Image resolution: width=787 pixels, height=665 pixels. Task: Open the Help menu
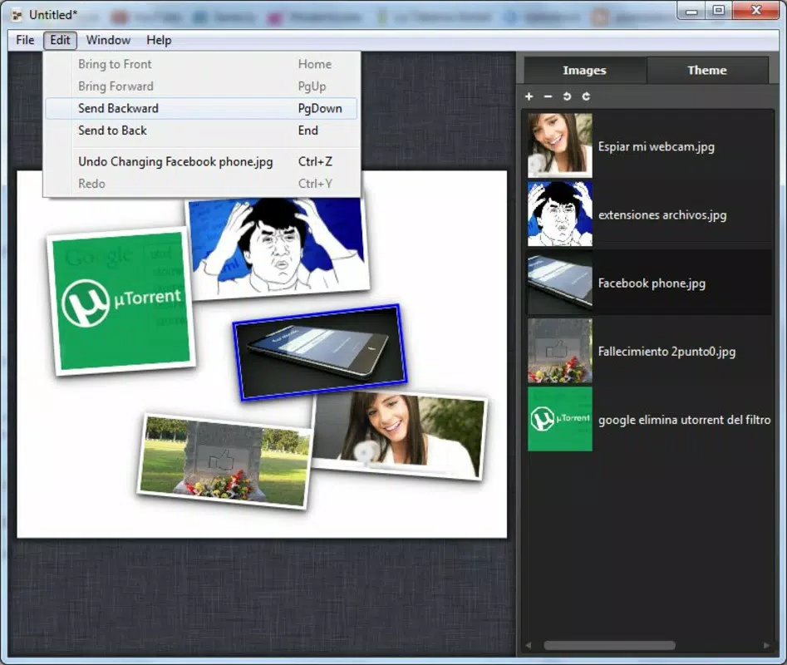[159, 40]
